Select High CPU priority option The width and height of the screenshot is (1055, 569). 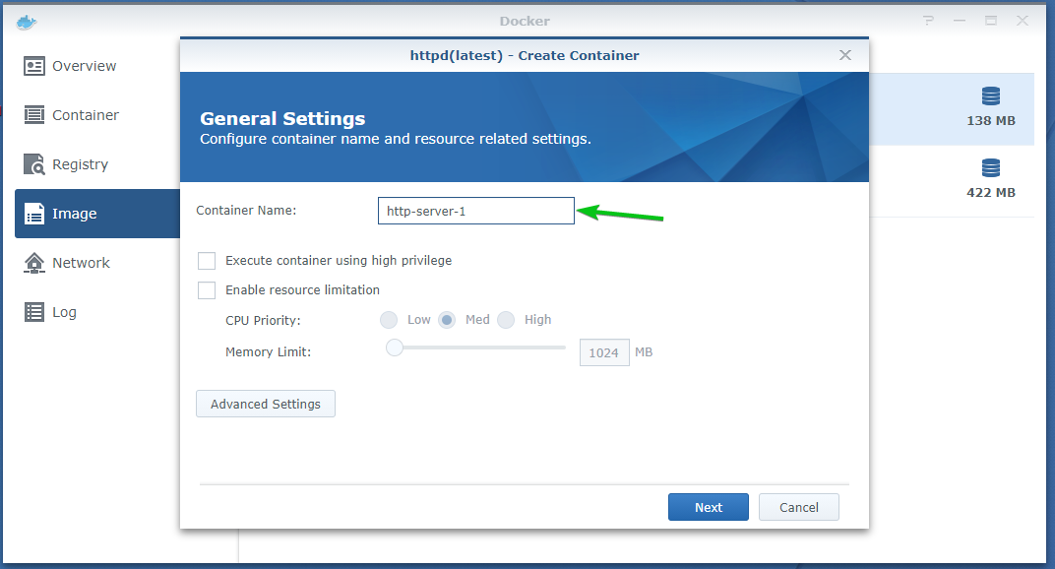[506, 320]
